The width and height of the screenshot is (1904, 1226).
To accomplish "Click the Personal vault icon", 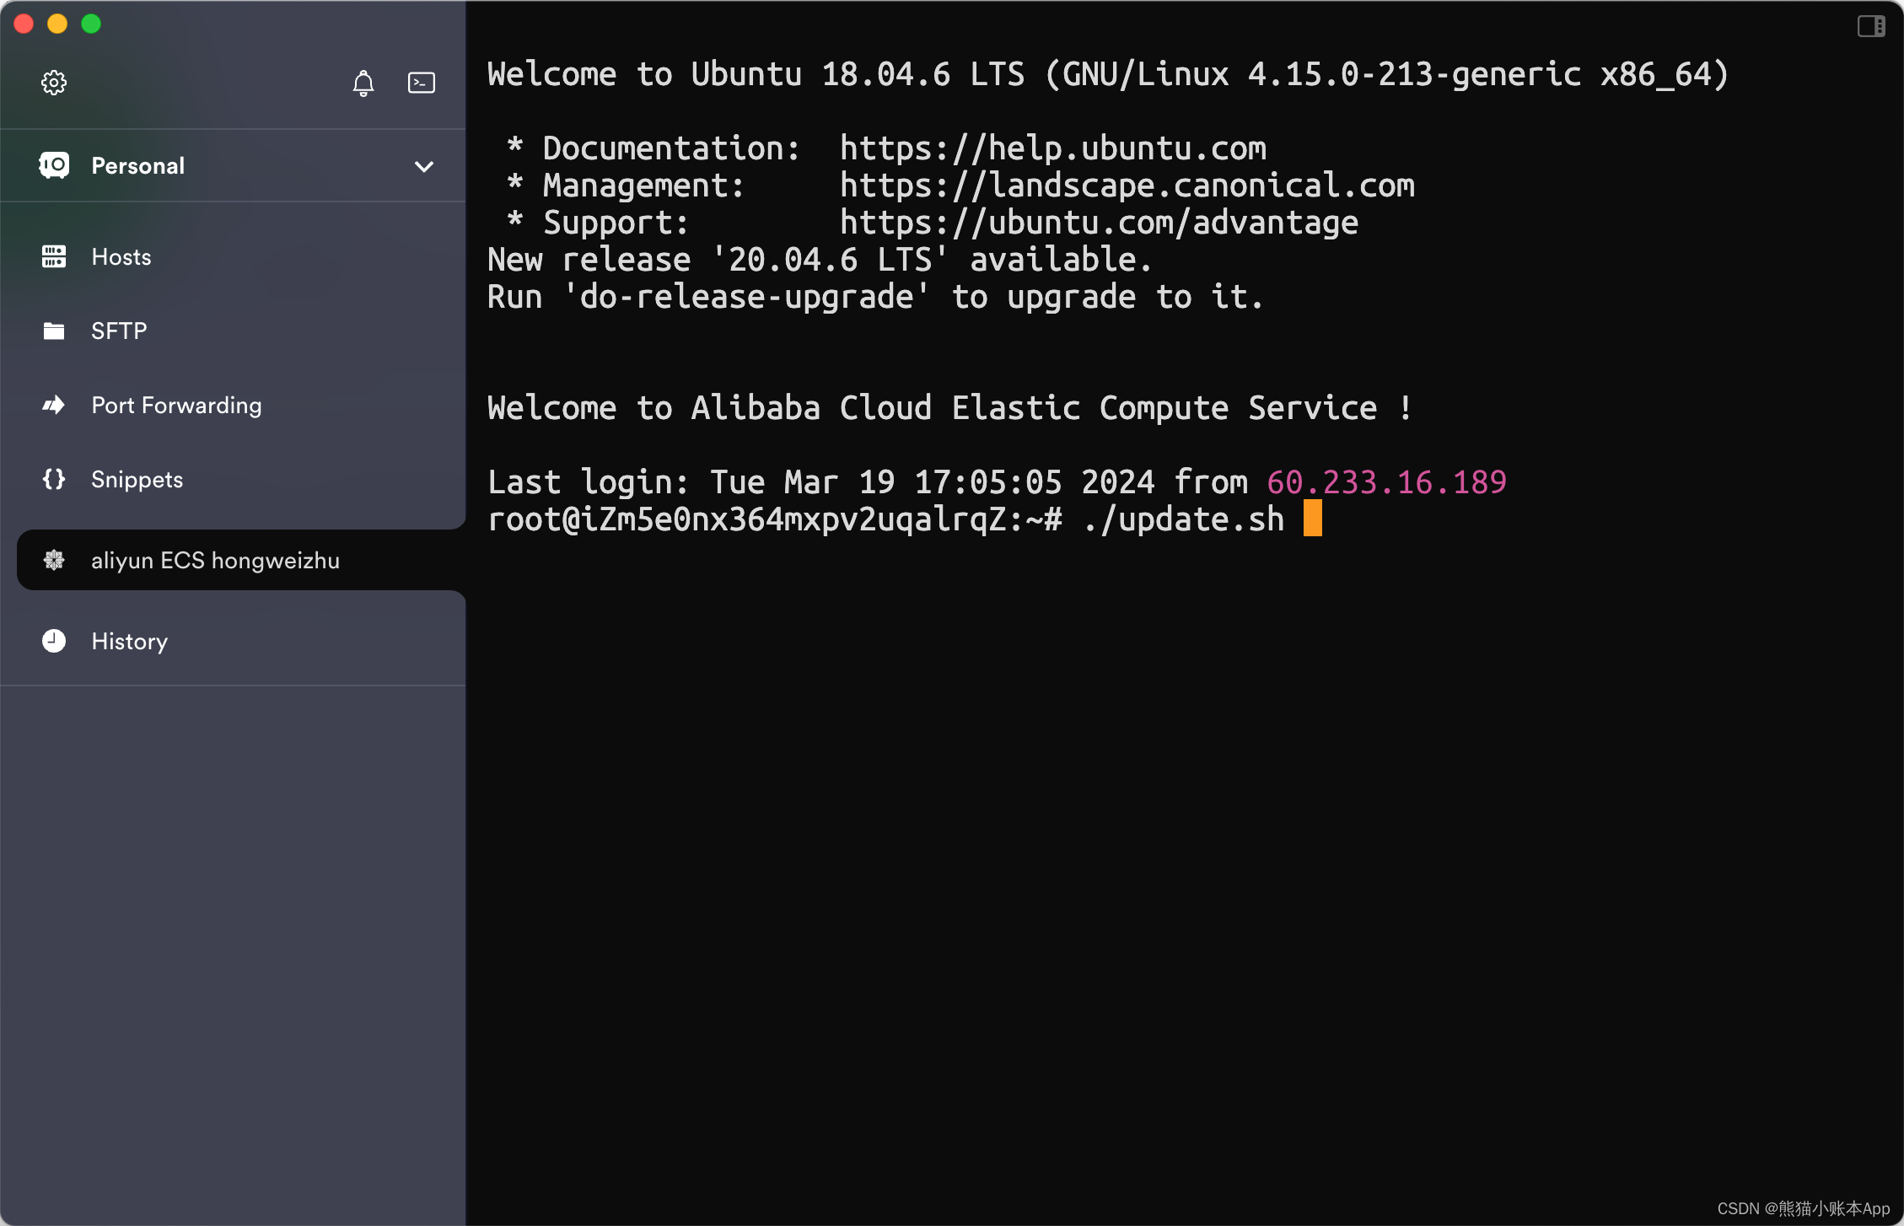I will point(54,165).
